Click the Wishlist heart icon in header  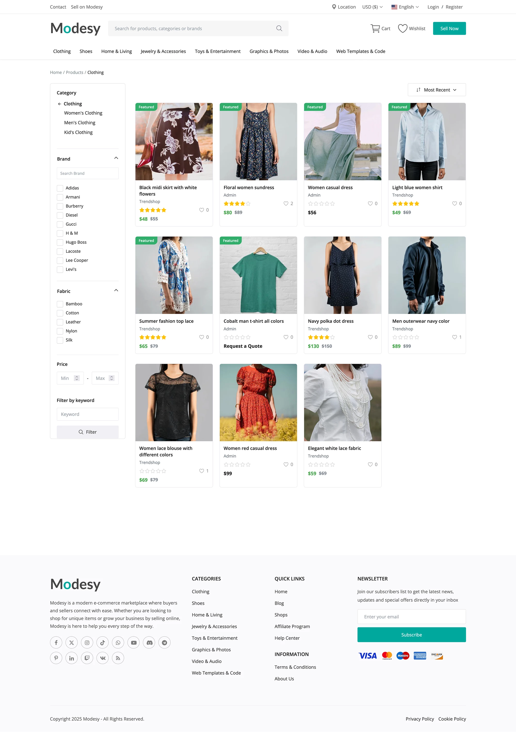402,28
